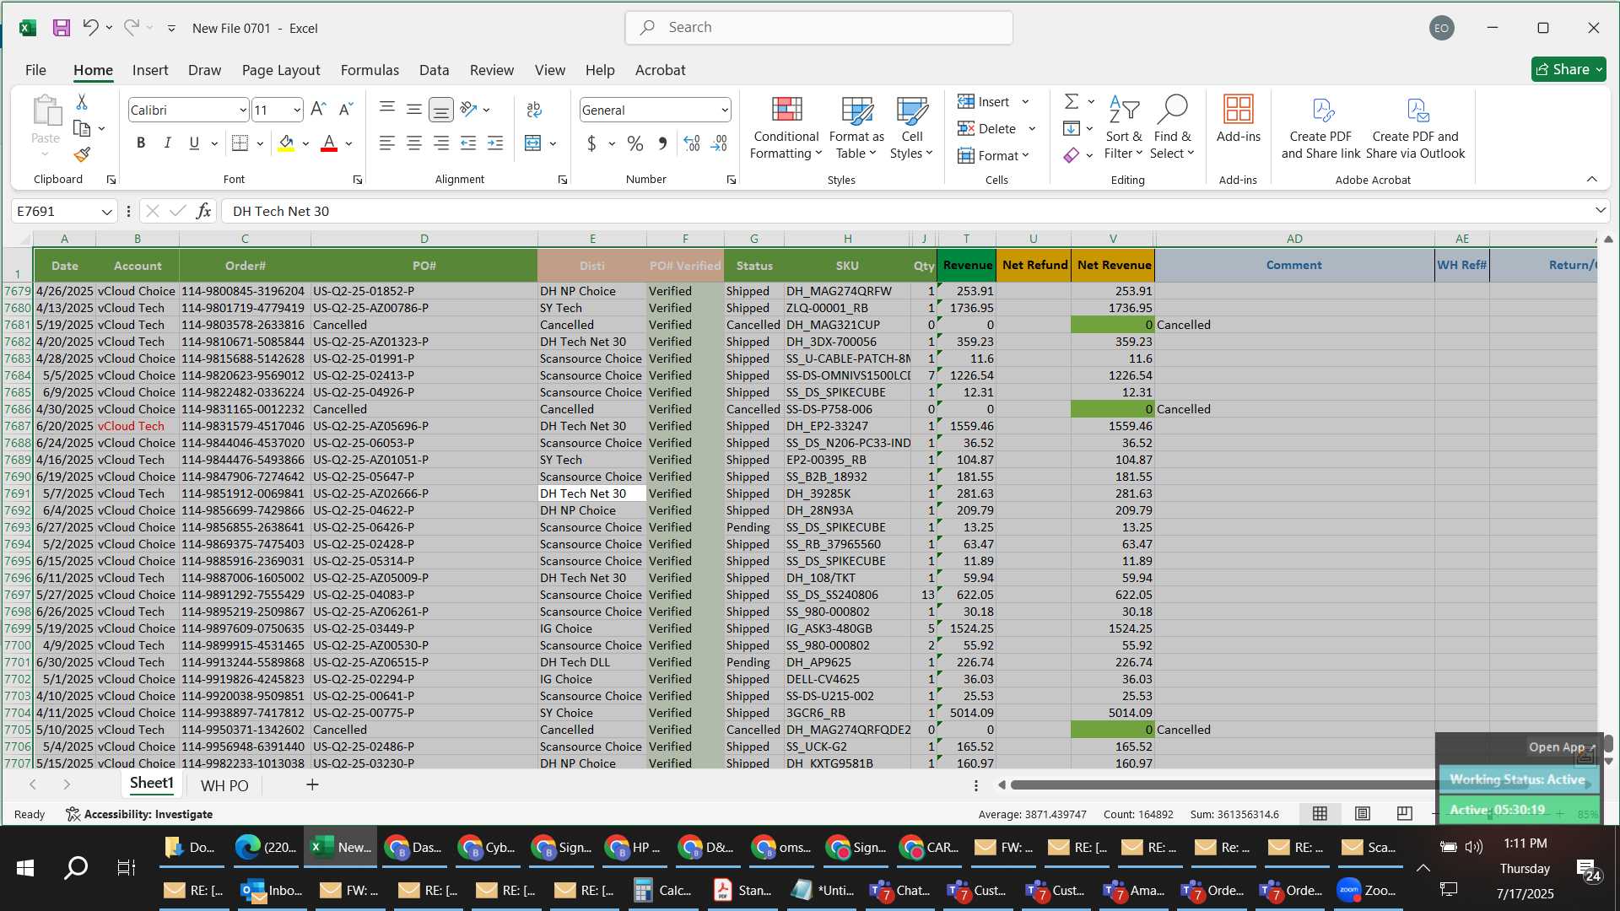This screenshot has width=1620, height=911.
Task: Switch to the Data tab
Action: (434, 70)
